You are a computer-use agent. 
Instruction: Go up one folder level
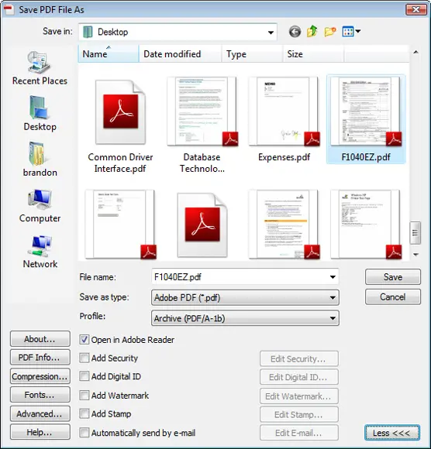pos(312,31)
